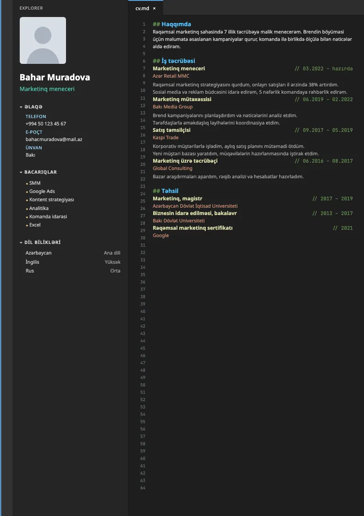
Task: Click the İngilis language row
Action: [x=73, y=262]
